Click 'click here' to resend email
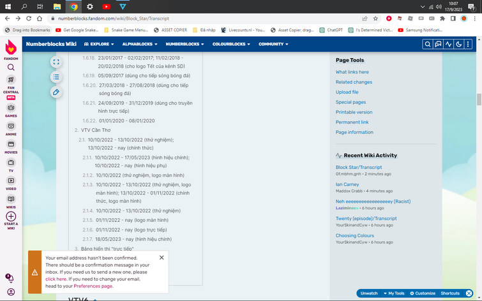 (56, 279)
